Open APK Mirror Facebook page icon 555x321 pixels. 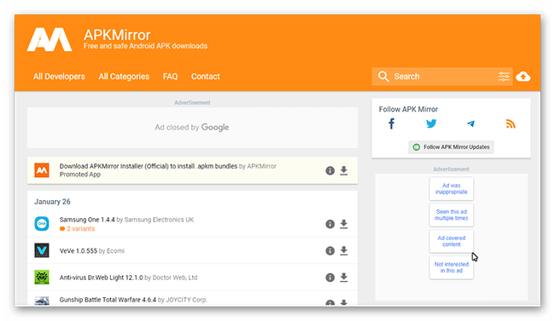point(391,124)
